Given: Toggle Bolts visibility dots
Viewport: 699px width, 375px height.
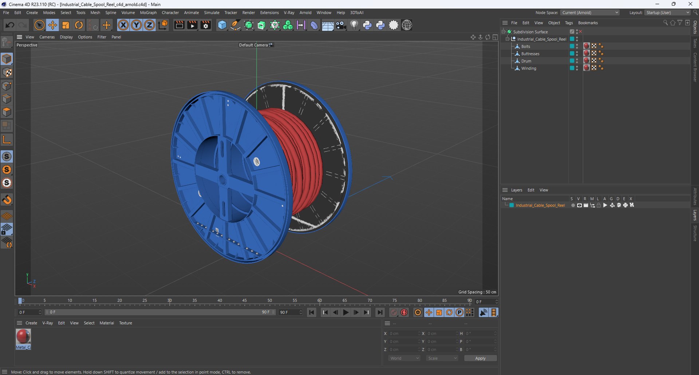Looking at the screenshot, I should coord(577,46).
